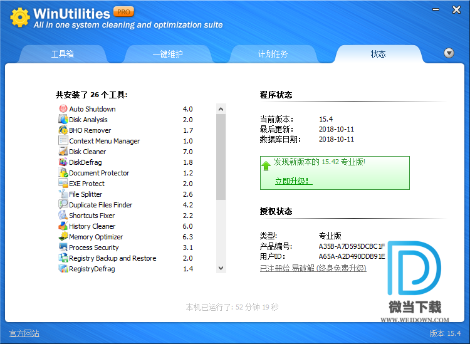Viewport: 470px width, 344px height.
Task: Select the History Cleaner list entry
Action: [x=126, y=226]
